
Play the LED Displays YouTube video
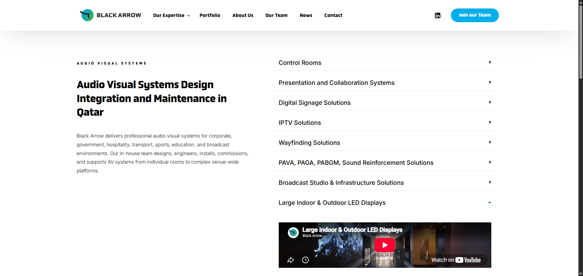385,245
